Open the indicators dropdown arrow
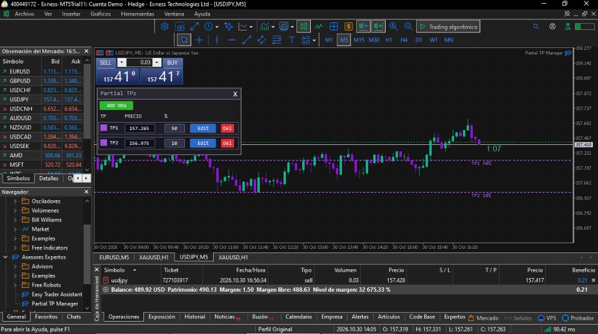 (x=273, y=27)
